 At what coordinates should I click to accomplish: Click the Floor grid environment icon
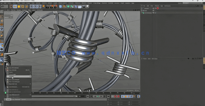click(x=80, y=7)
